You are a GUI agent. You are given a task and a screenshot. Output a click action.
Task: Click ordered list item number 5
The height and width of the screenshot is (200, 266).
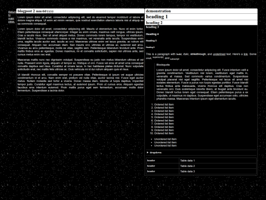coord(164,118)
